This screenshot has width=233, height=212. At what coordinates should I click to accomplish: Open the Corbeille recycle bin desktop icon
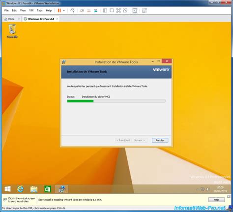(12, 31)
